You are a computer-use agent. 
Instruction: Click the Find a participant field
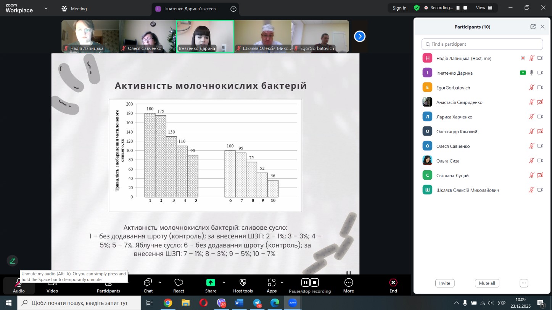[482, 44]
